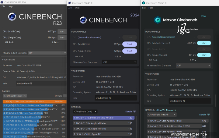The height and width of the screenshot is (138, 219).
Task: Click the Cinebench 2024 title bar app icon
Action: pos(70,3)
